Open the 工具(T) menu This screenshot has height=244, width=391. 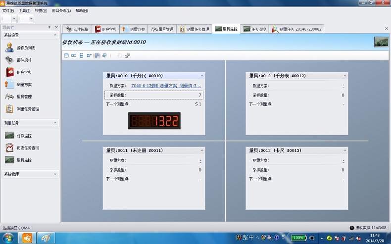tap(24, 10)
